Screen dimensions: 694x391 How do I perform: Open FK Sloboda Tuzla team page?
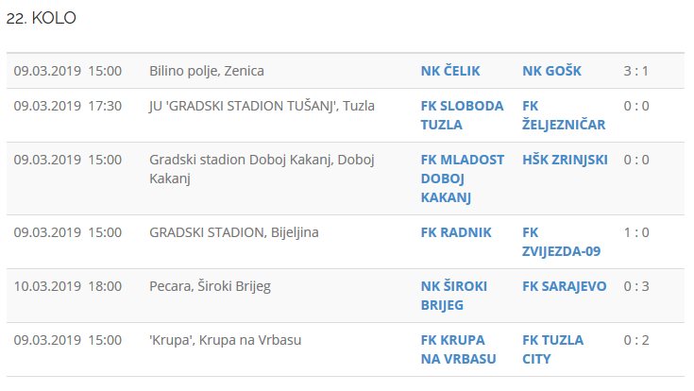[462, 114]
